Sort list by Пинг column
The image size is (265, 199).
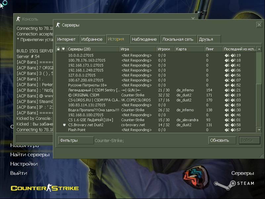[x=213, y=49]
